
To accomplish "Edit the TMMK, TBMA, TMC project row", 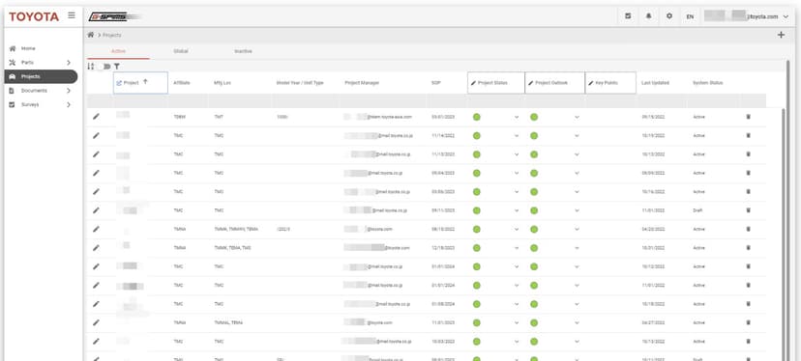I will point(96,248).
